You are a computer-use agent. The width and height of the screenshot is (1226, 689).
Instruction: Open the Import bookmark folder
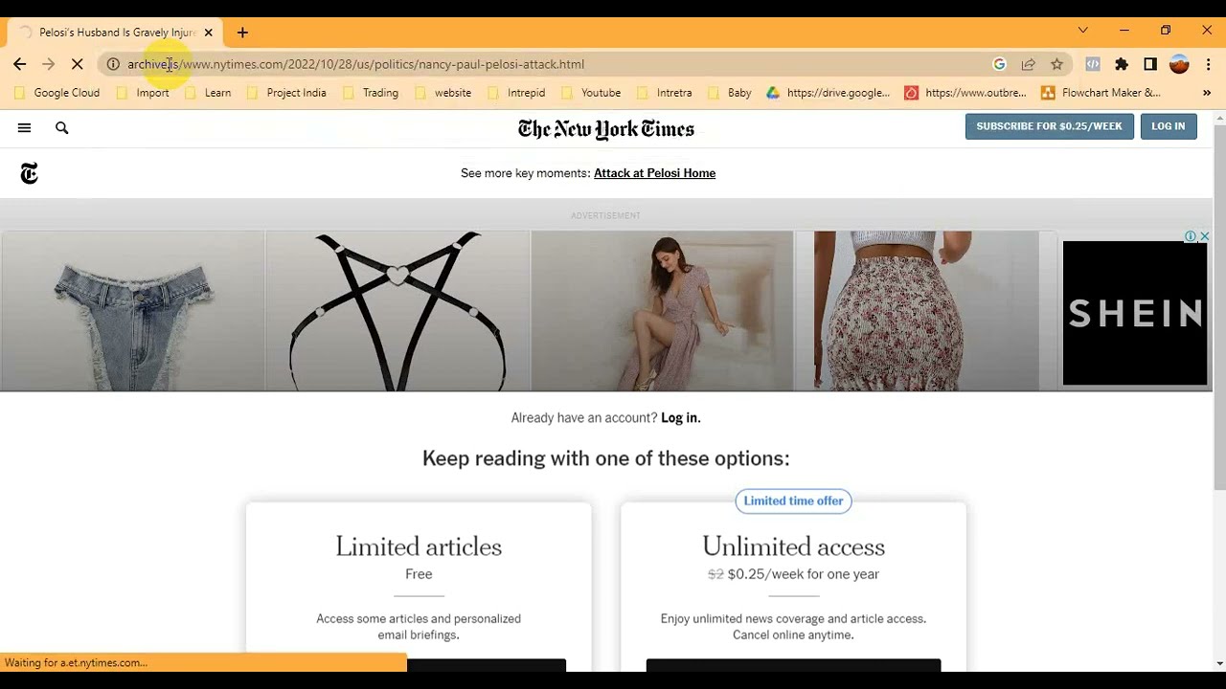142,93
